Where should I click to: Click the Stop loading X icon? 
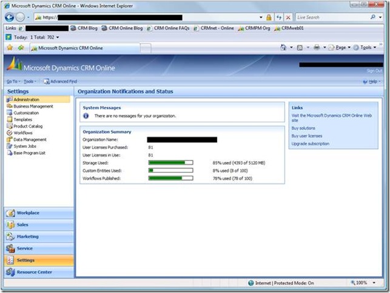click(287, 18)
